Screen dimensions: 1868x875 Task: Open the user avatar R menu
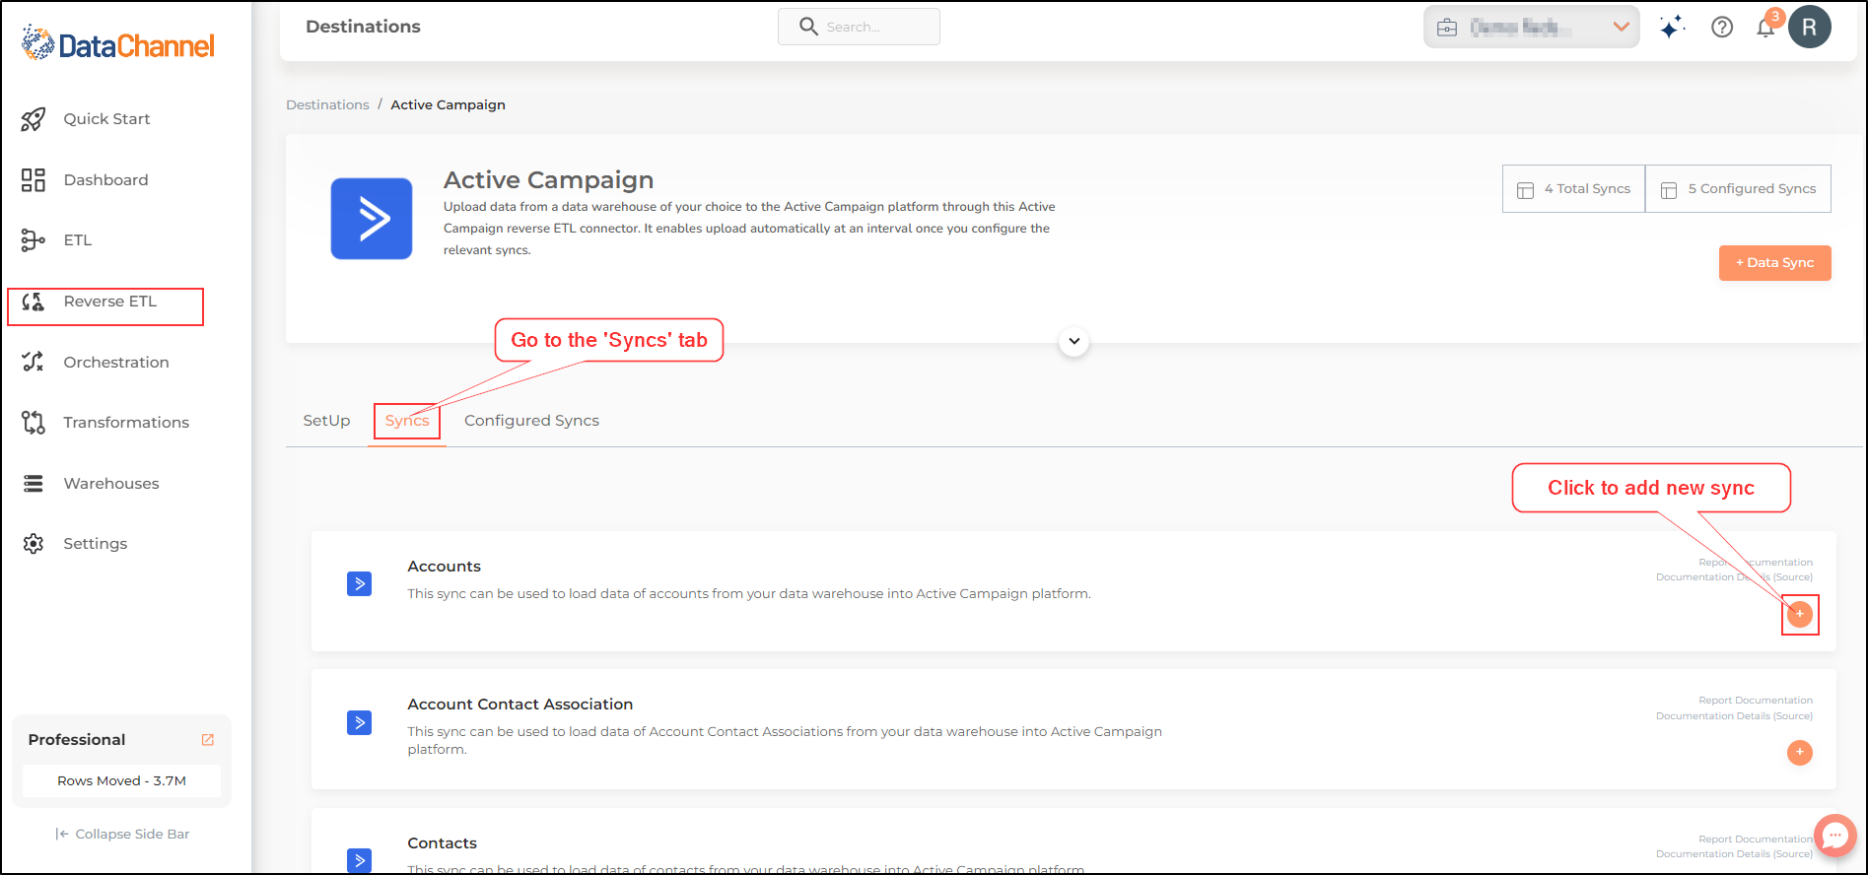click(x=1810, y=27)
